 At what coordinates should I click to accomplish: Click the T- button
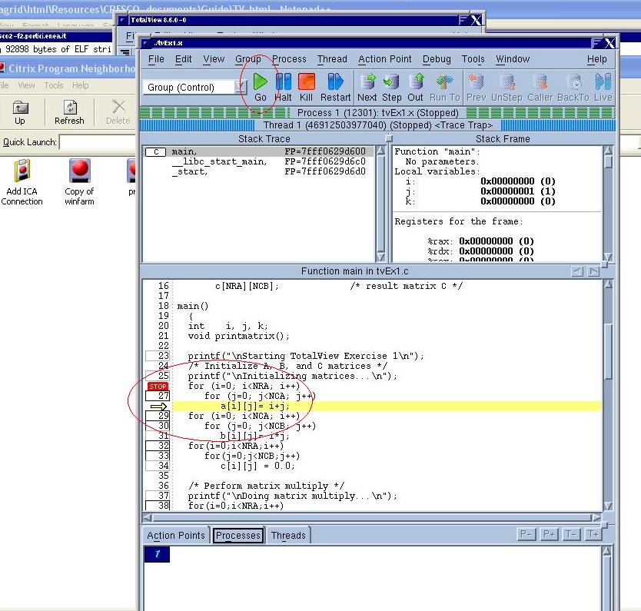[x=571, y=534]
